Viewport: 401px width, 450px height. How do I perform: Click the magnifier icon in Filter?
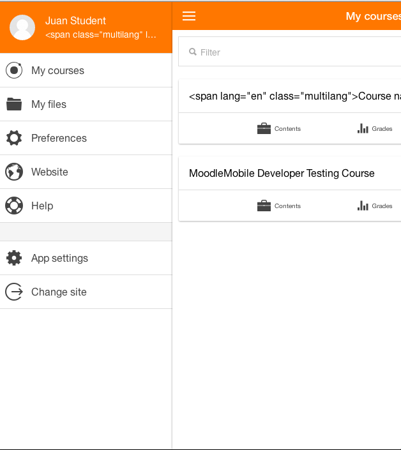tap(193, 52)
